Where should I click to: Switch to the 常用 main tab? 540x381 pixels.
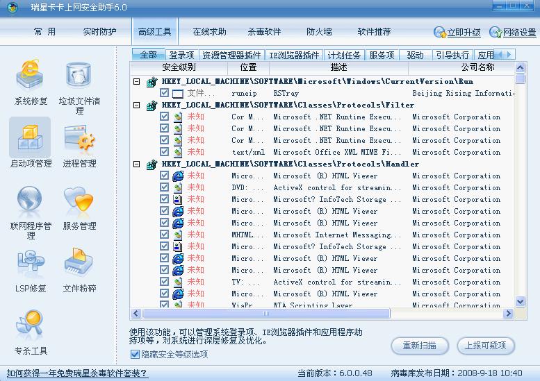point(44,32)
